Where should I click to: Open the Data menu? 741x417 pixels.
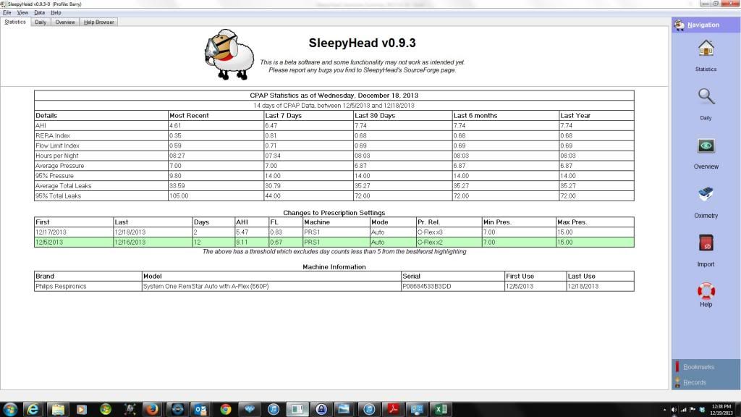point(39,13)
